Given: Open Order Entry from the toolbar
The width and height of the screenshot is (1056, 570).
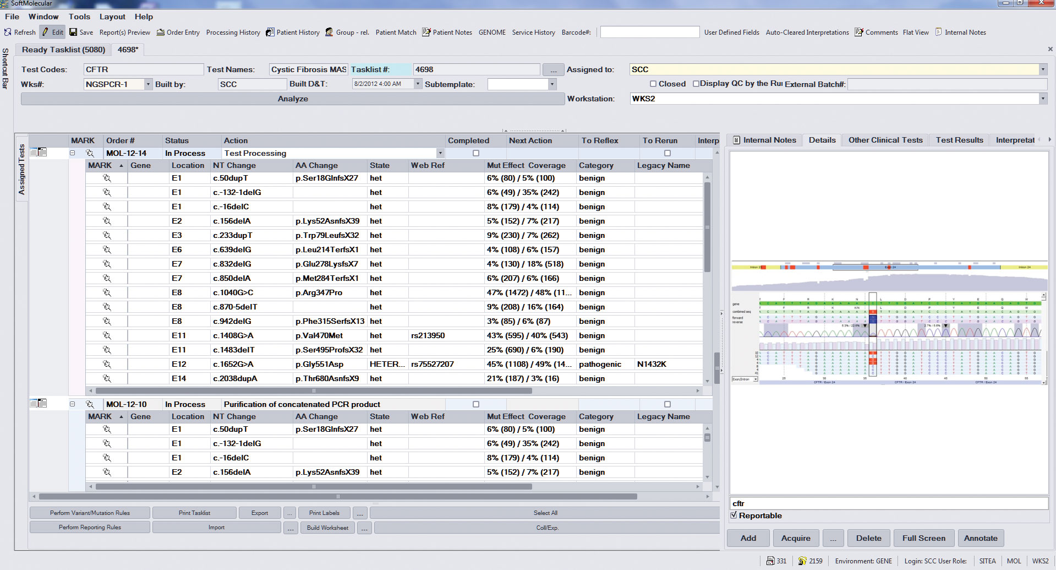Looking at the screenshot, I should point(178,32).
